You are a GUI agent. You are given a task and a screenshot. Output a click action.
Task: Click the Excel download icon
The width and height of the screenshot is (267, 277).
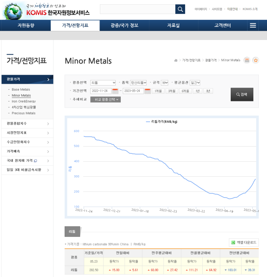point(233,243)
